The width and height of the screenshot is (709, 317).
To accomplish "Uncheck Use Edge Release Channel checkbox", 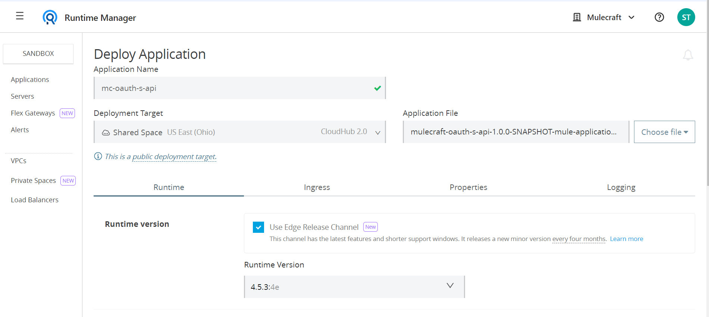I will click(258, 227).
